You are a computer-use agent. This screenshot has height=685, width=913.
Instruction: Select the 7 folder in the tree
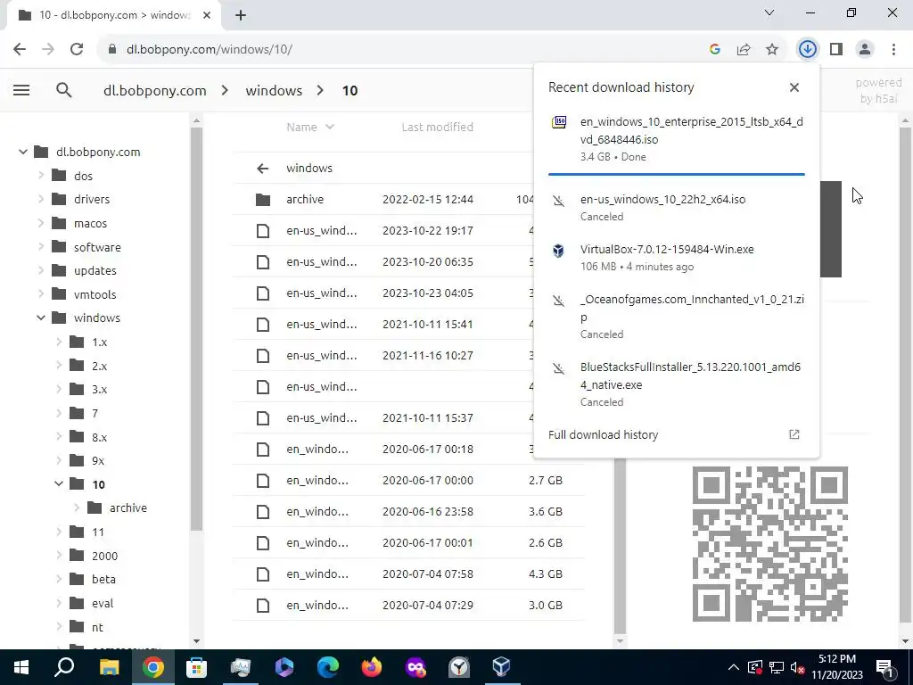coord(95,414)
